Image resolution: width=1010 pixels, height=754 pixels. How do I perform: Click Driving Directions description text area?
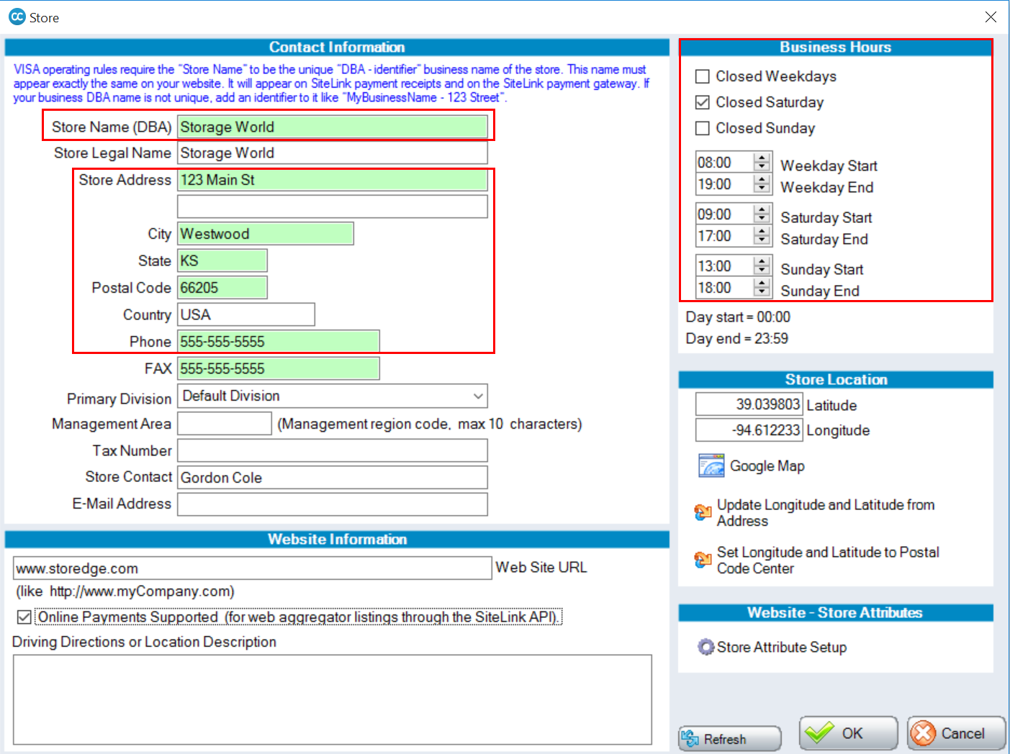coord(333,699)
